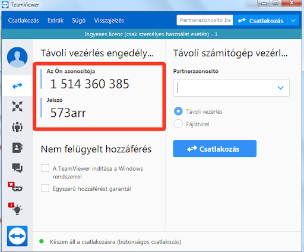Click the large blue Csatlakozás button
Viewport: 304px width, 252px height.
[x=215, y=149]
